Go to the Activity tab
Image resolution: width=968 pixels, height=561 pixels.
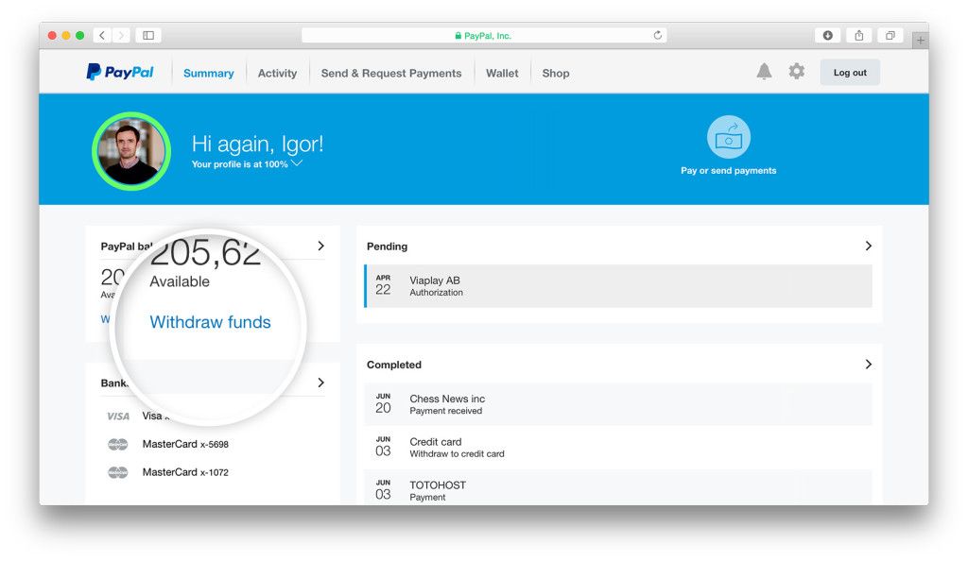click(x=277, y=74)
